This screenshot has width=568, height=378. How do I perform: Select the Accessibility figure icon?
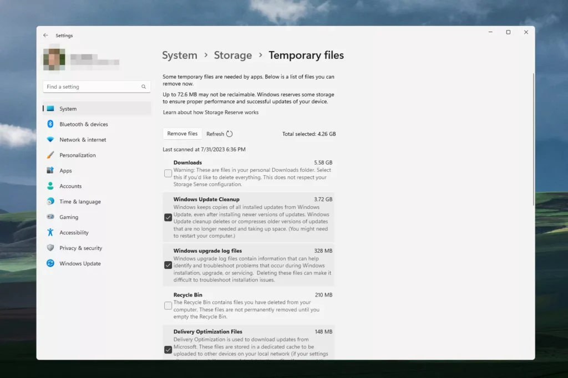(x=50, y=233)
